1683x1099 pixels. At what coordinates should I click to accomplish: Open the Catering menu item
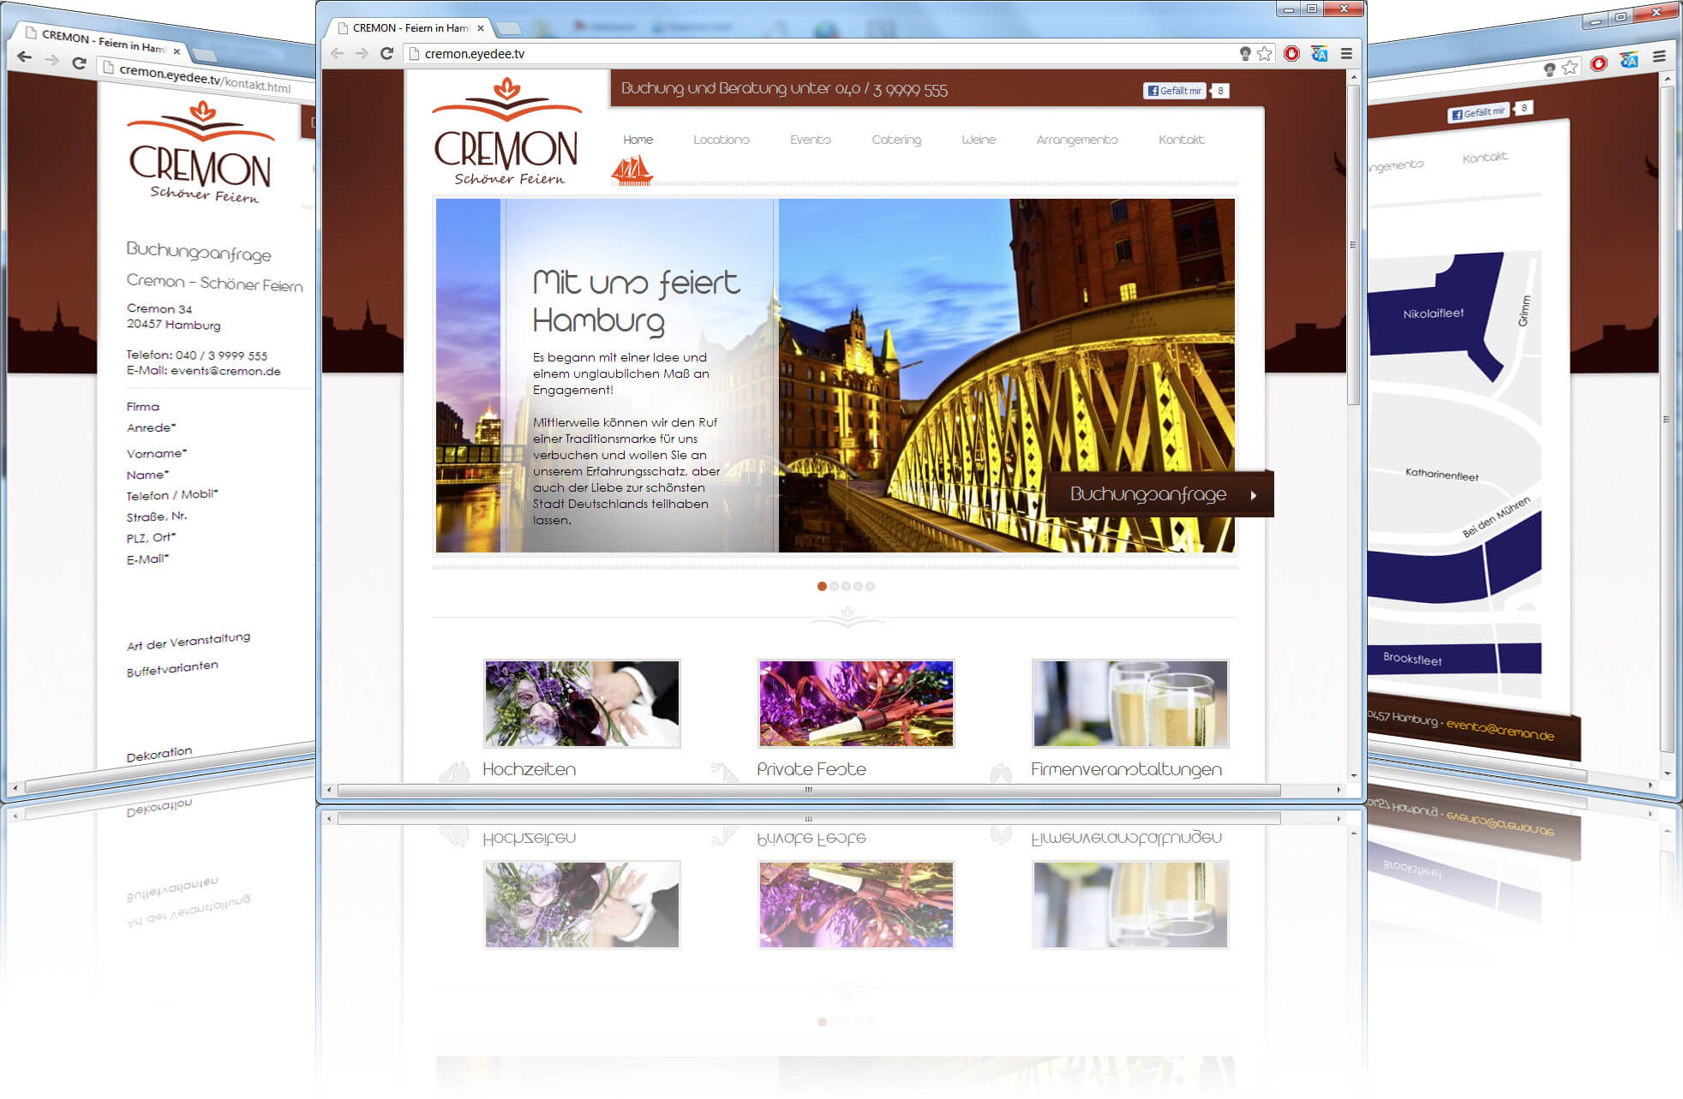[x=896, y=140]
